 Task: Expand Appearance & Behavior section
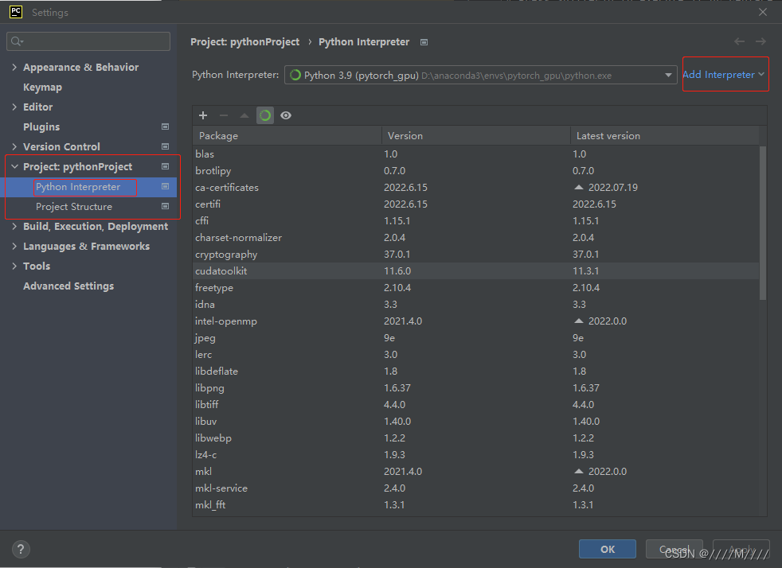(x=14, y=67)
